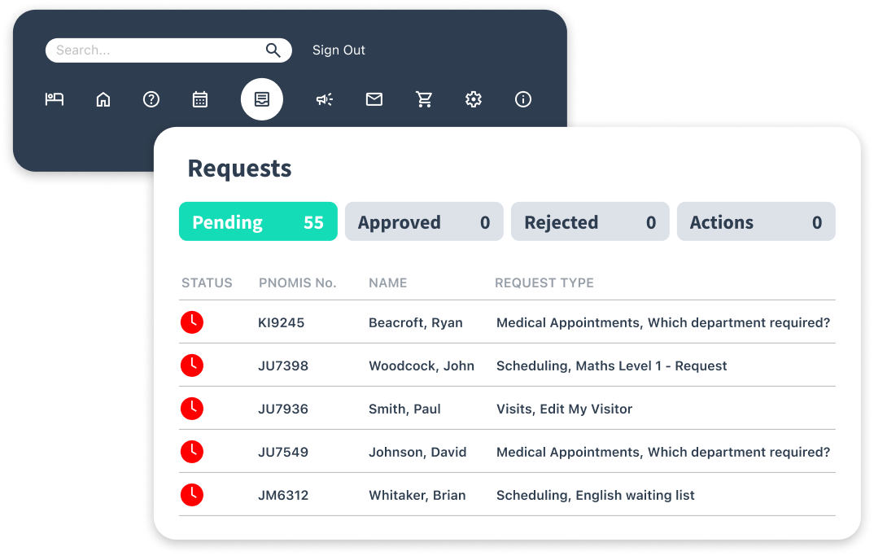Select the highlighted requests form icon
Image resolution: width=874 pixels, height=556 pixels.
tap(261, 99)
